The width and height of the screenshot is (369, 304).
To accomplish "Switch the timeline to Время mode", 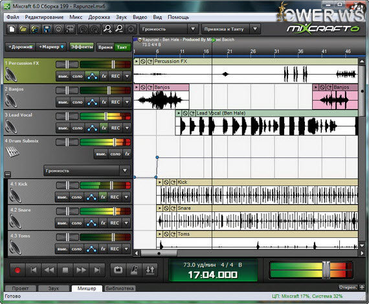I will (105, 47).
